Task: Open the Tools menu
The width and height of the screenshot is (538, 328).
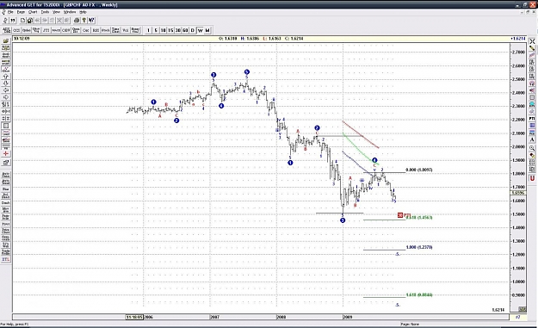Action: coord(45,12)
